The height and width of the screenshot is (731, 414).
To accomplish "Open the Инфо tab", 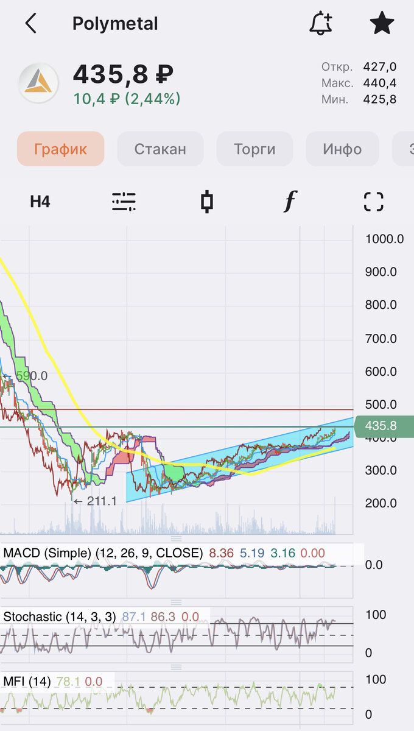I will pos(342,149).
